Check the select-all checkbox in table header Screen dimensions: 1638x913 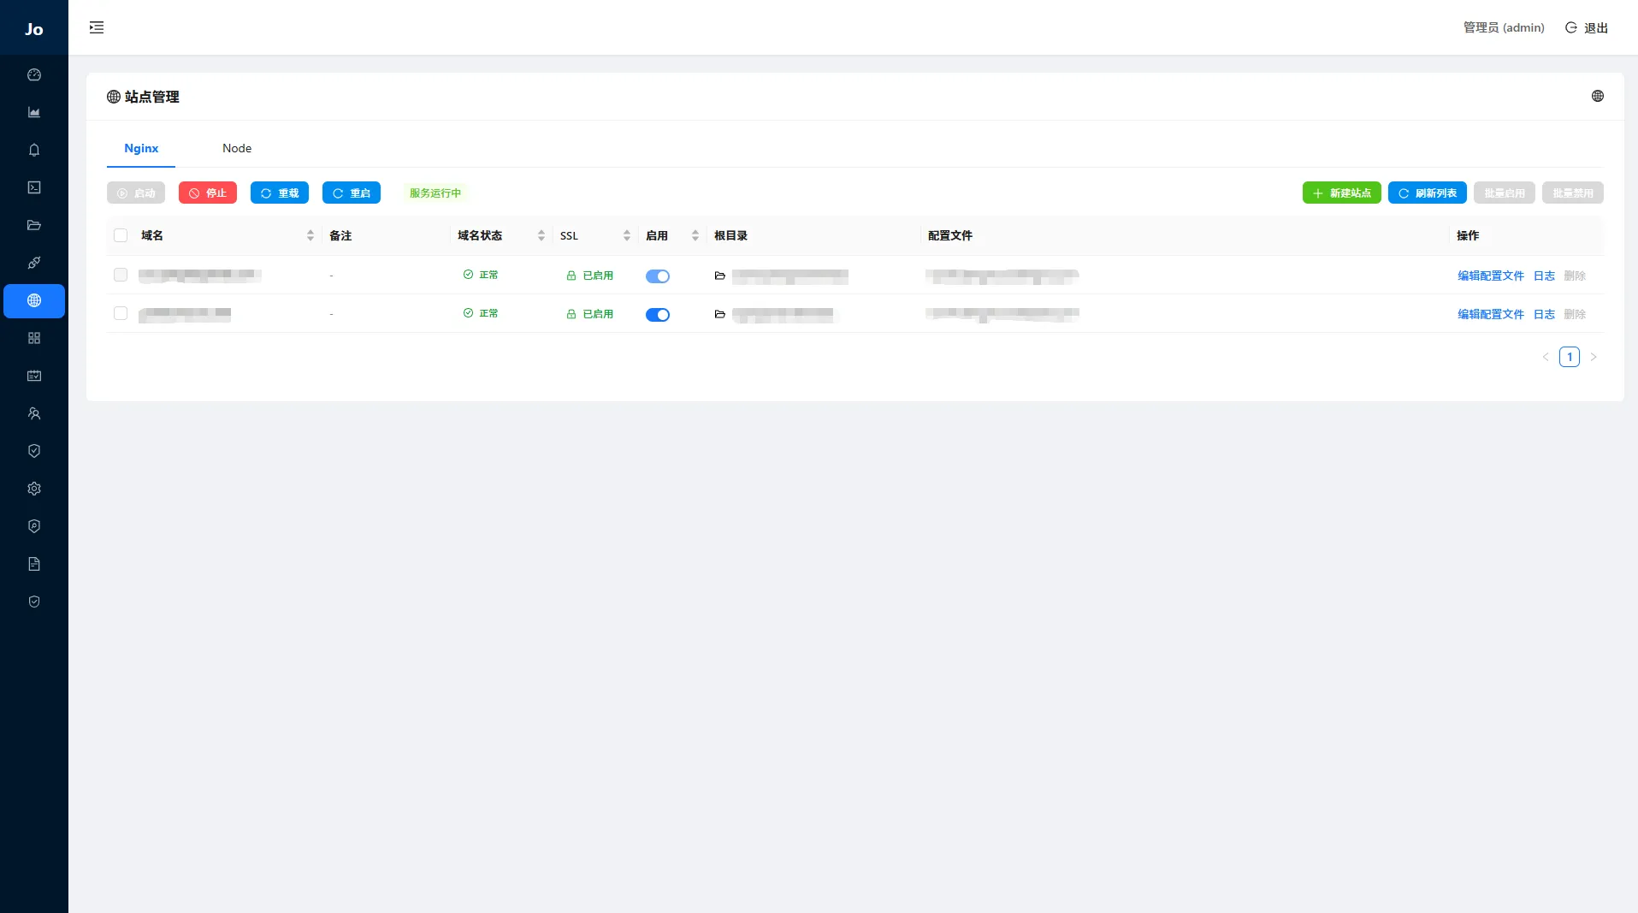[x=121, y=236]
